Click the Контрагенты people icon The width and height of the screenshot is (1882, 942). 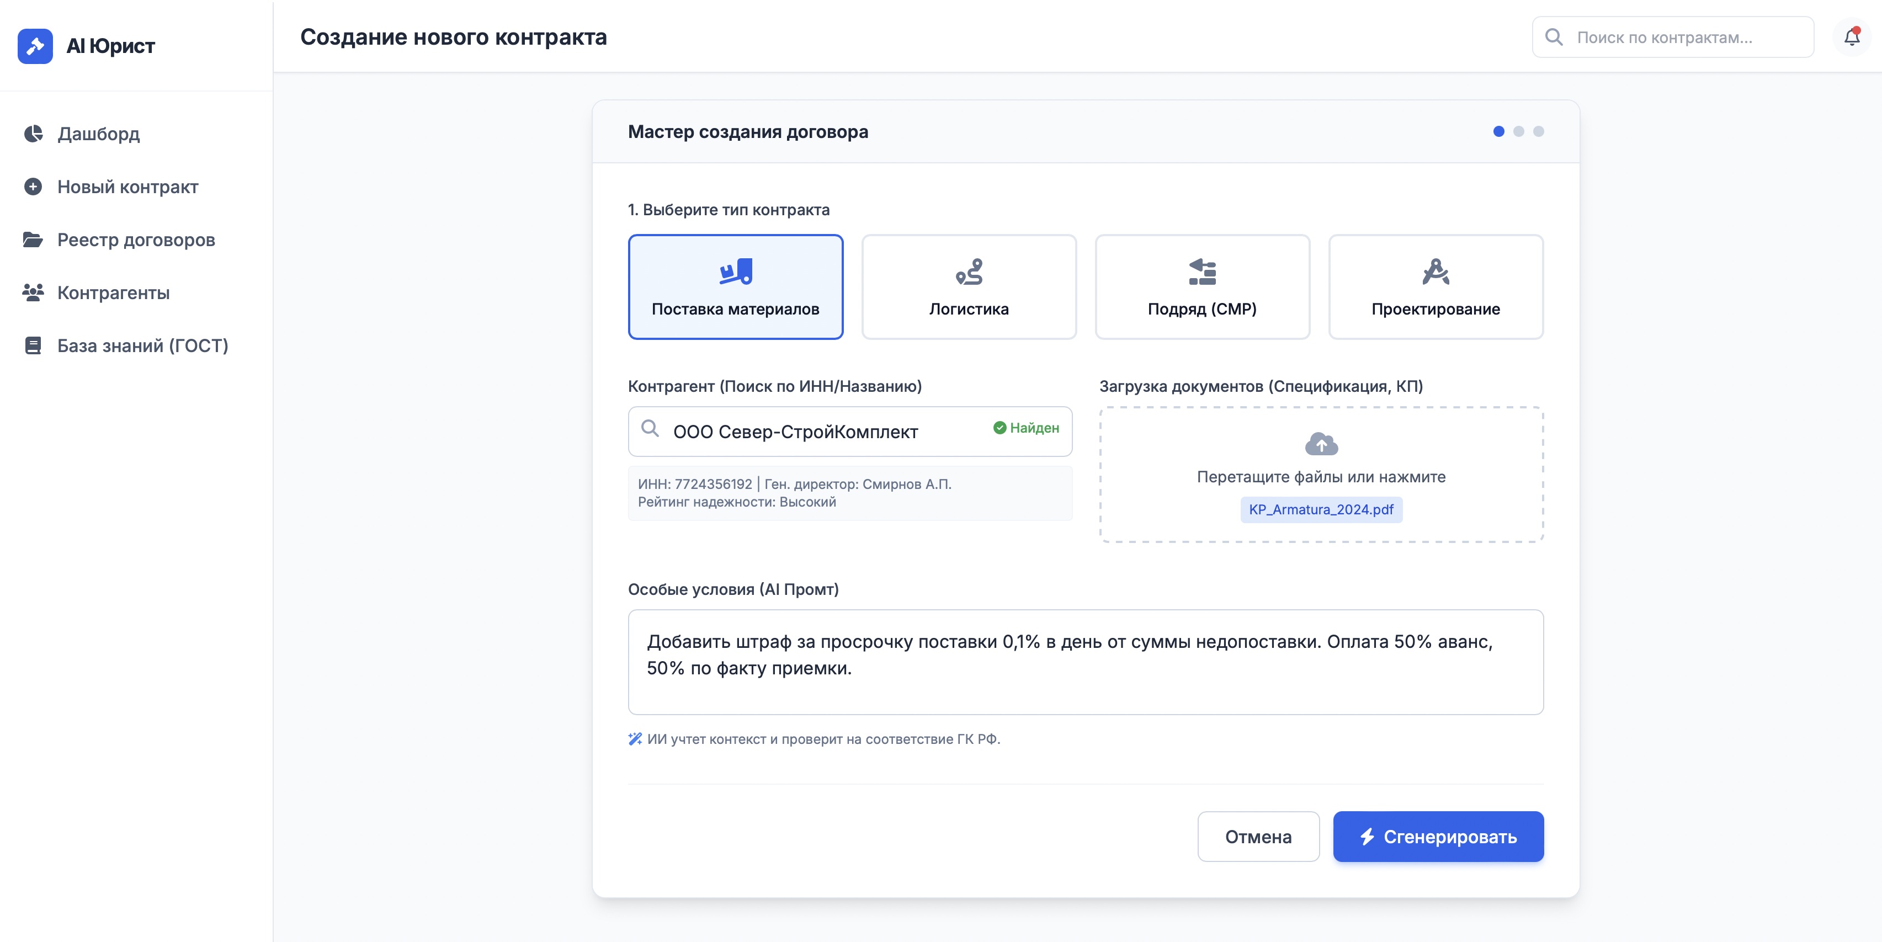(x=33, y=293)
